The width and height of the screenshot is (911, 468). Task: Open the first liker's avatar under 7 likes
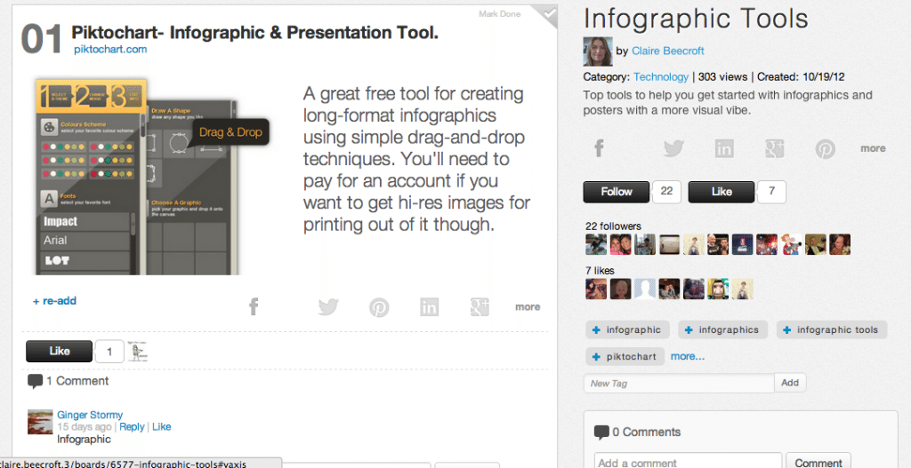tap(596, 289)
